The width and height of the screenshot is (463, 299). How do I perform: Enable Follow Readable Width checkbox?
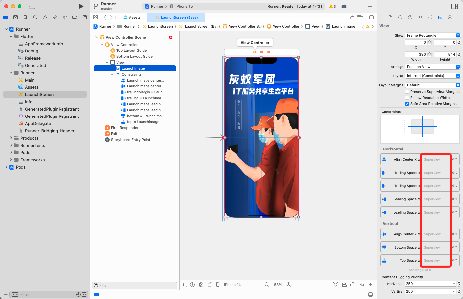[x=407, y=98]
